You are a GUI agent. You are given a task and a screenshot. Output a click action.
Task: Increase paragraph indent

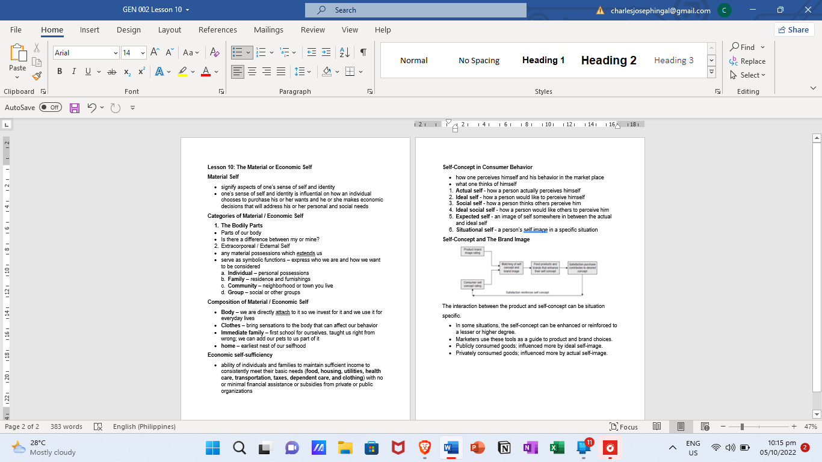(326, 53)
